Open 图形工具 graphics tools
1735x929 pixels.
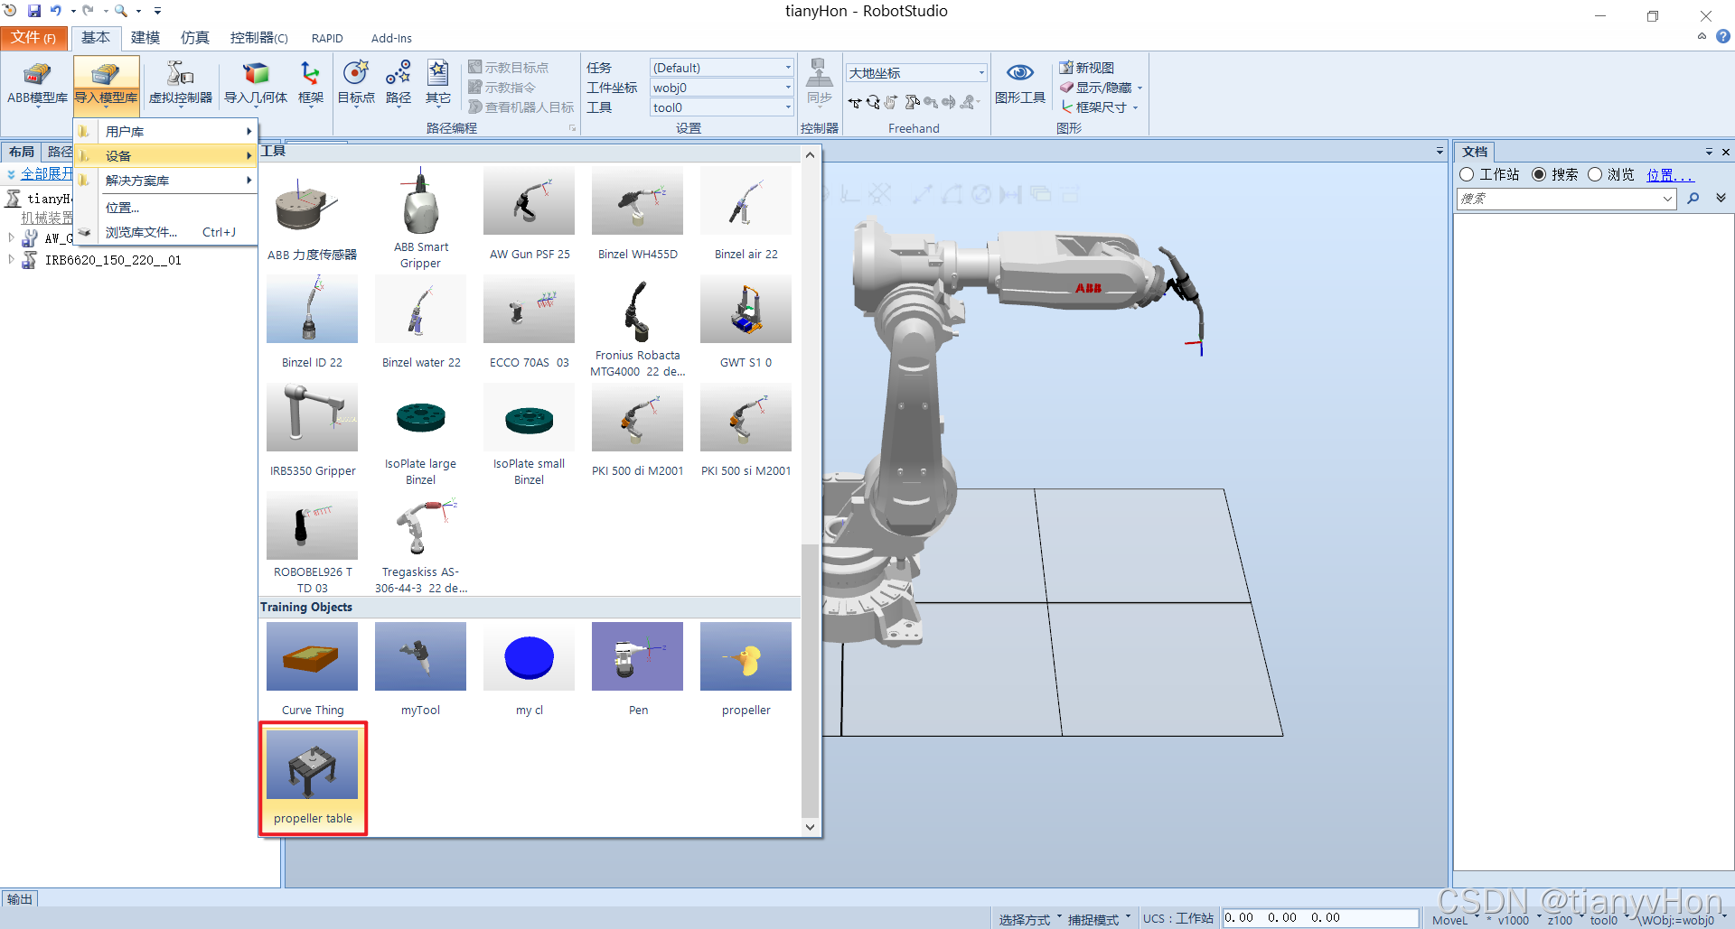coord(1020,84)
